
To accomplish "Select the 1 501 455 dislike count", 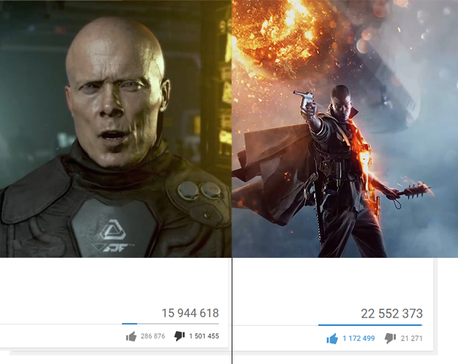I will point(204,336).
